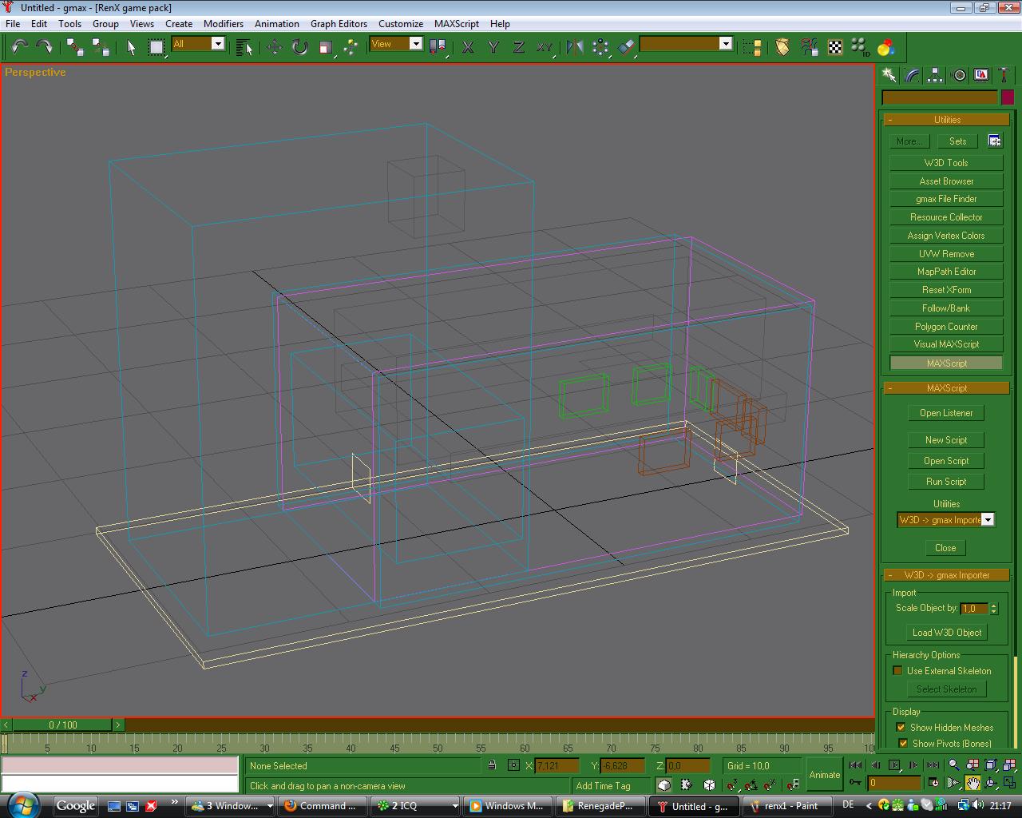Click the object color swatch
The height and width of the screenshot is (818, 1022).
(1008, 97)
